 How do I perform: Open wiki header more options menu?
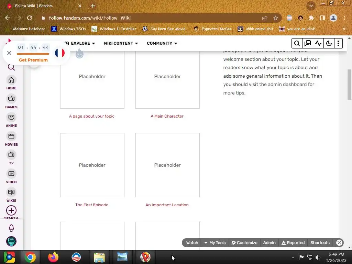pyautogui.click(x=338, y=43)
